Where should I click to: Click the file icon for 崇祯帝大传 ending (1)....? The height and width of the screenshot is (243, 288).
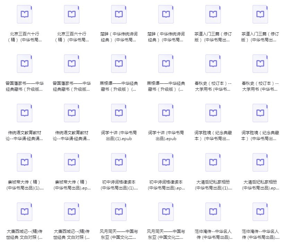[x=25, y=162]
